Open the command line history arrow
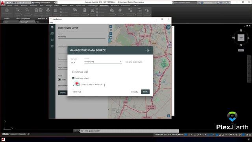 178,131
